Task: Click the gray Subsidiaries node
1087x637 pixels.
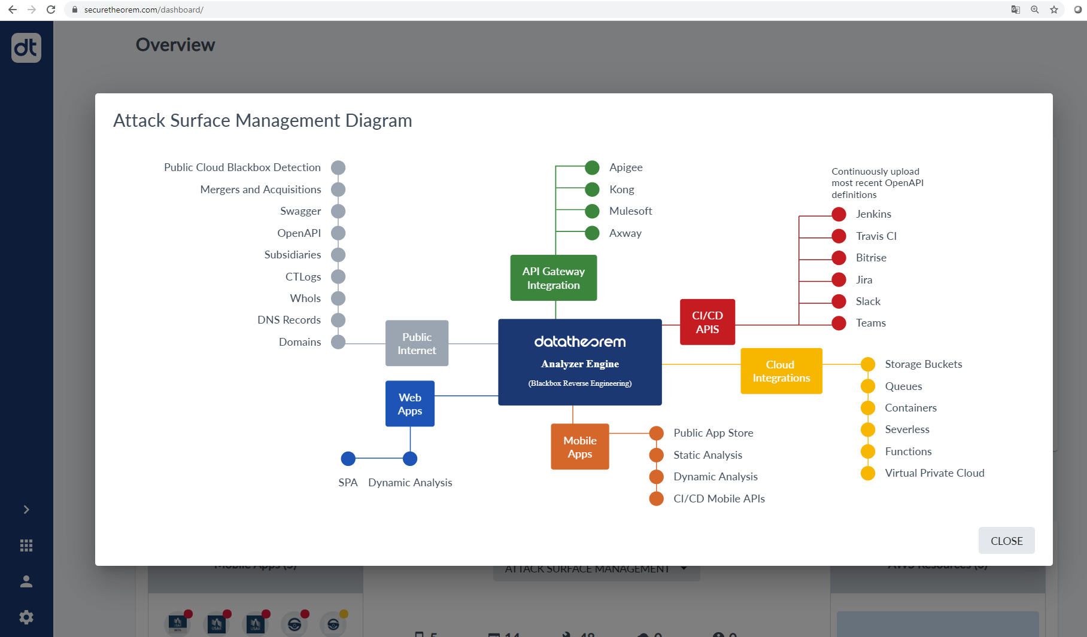Action: point(338,255)
